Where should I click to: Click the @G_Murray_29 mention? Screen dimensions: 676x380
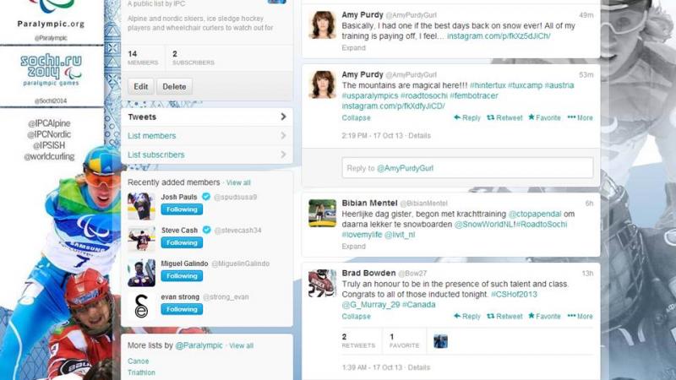(x=371, y=305)
